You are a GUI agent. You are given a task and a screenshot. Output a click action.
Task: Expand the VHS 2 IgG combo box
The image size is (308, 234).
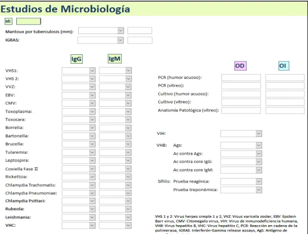[x=92, y=79]
